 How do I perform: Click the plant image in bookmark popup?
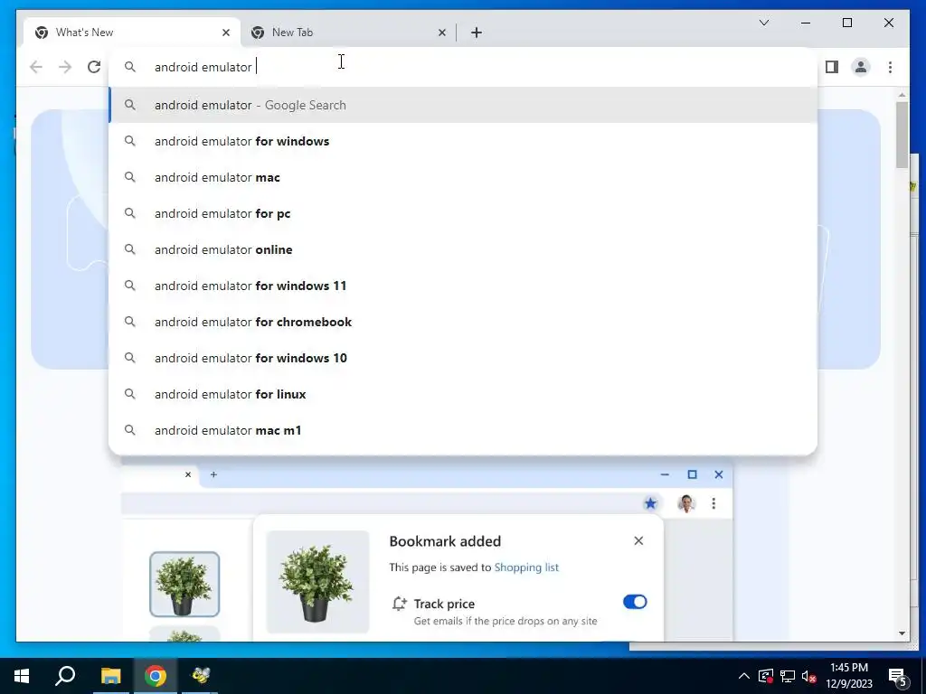(x=317, y=582)
